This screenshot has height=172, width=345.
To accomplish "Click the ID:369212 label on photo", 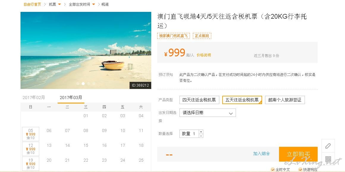I will 140,85.
